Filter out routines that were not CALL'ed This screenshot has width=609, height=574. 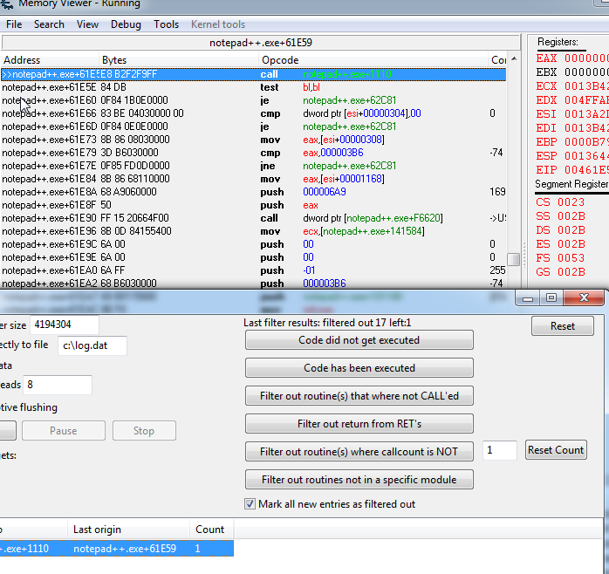359,396
